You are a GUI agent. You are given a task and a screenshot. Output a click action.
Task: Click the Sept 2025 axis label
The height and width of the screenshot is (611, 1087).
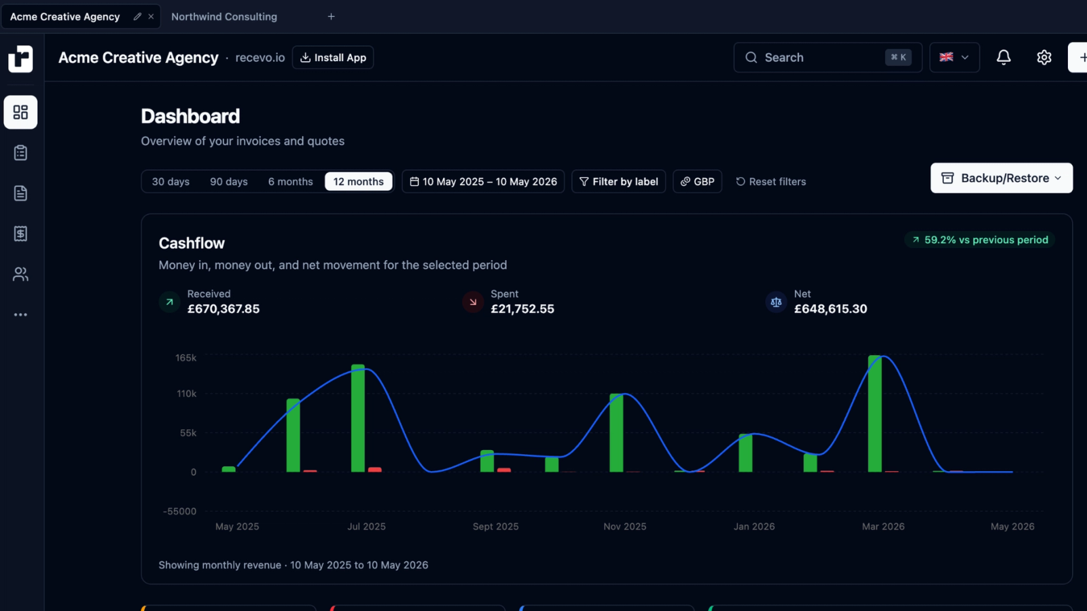(496, 526)
